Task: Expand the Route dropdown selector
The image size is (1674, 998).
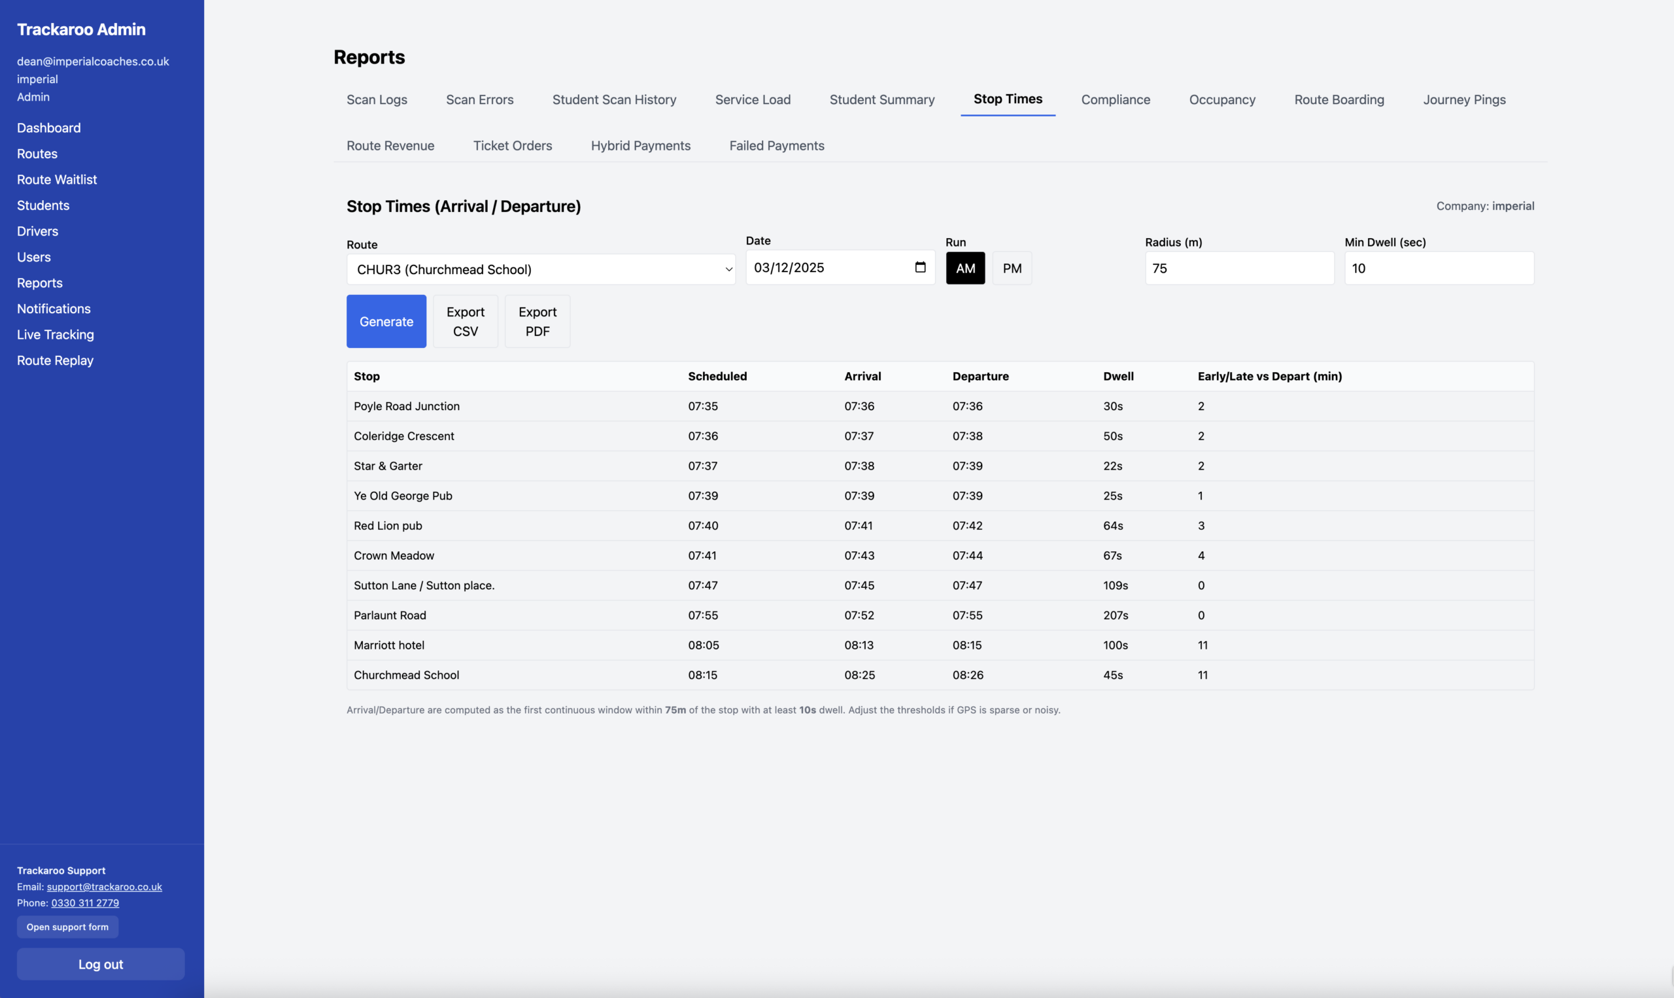Action: pos(541,269)
